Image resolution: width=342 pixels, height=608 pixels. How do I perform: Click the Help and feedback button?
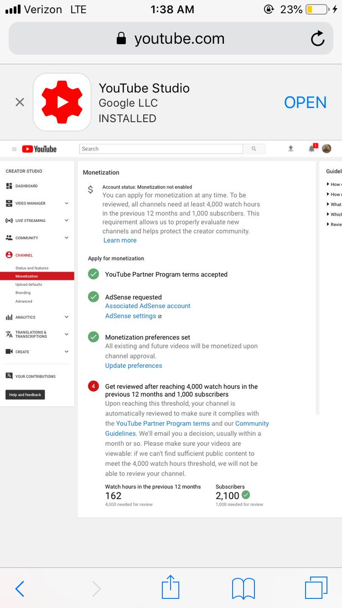pyautogui.click(x=25, y=395)
